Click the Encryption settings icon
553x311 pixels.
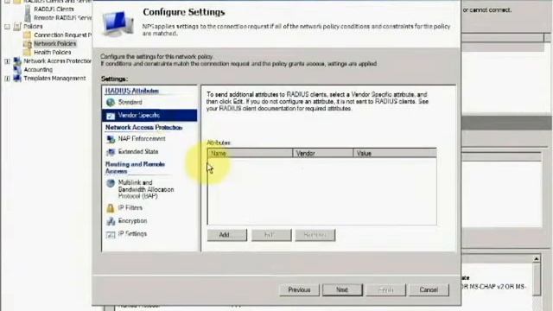pos(111,221)
